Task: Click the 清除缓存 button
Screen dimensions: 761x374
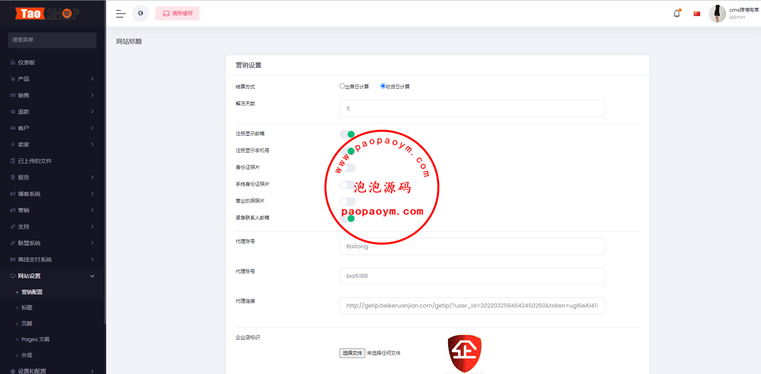Action: (177, 14)
